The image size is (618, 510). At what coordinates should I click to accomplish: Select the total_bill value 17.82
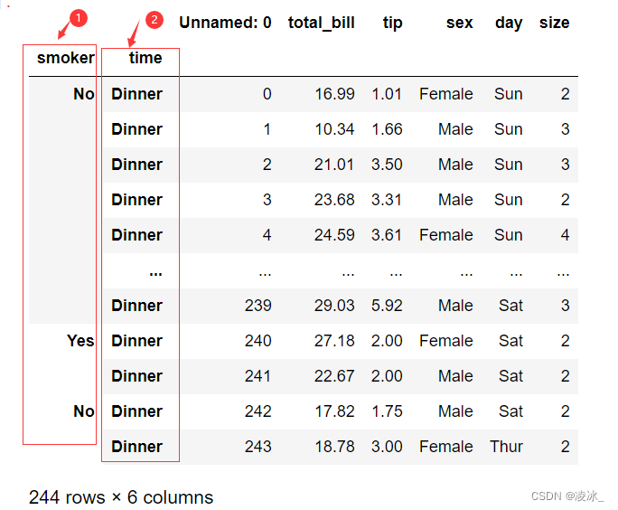pyautogui.click(x=334, y=411)
